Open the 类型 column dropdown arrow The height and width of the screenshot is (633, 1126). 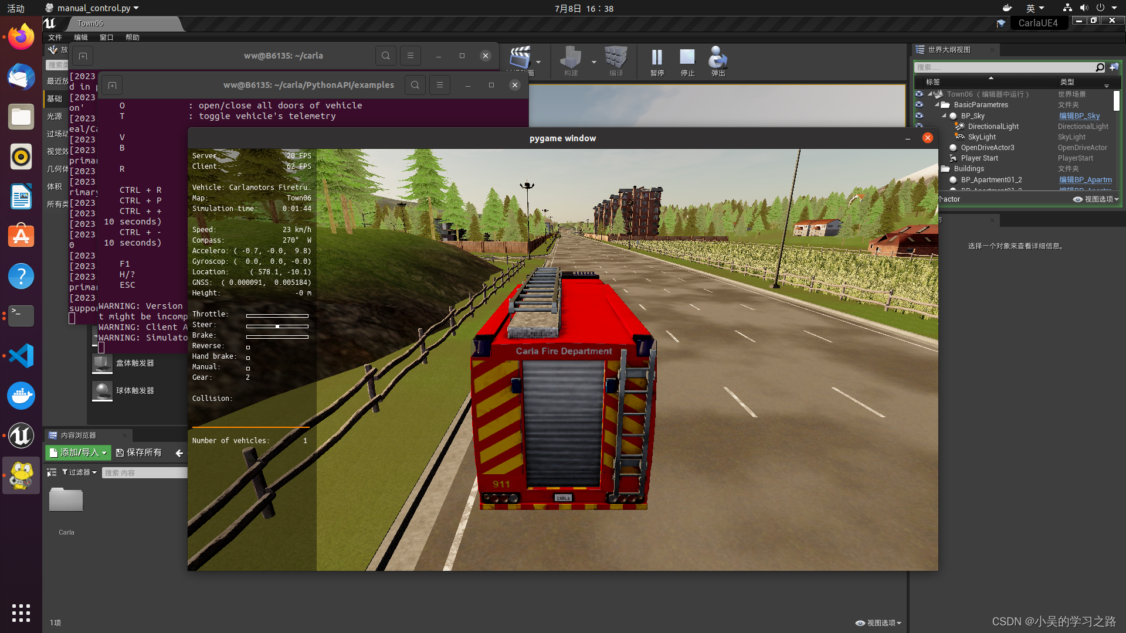[x=1107, y=86]
